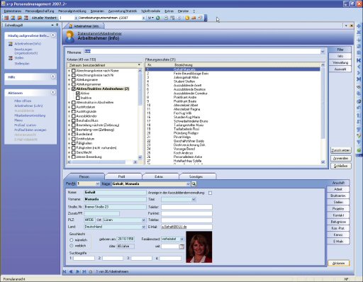Click the Datenstamm/Arbeitnehmer breadcrumb link
The width and height of the screenshot is (363, 282).
(x=100, y=33)
